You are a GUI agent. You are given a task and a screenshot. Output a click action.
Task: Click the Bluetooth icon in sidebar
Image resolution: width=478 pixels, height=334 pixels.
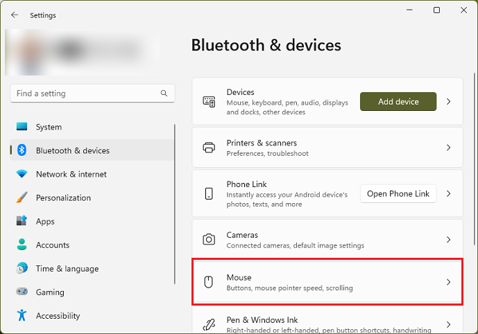pyautogui.click(x=22, y=150)
